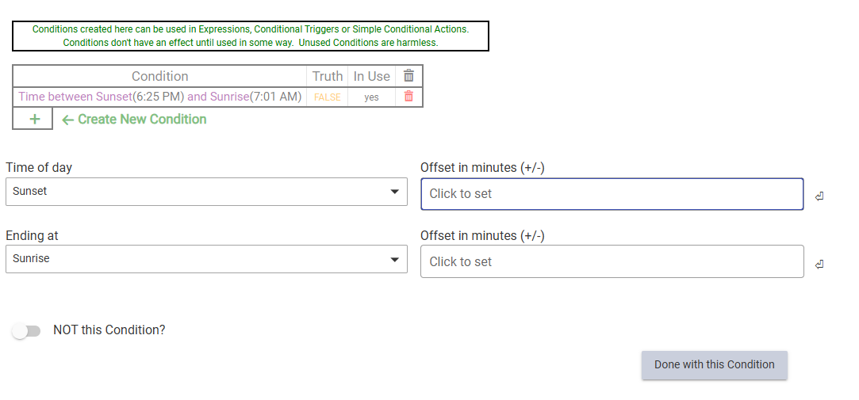Screen dimensions: 859x400
Task: Click the In Use column header
Action: click(x=371, y=76)
